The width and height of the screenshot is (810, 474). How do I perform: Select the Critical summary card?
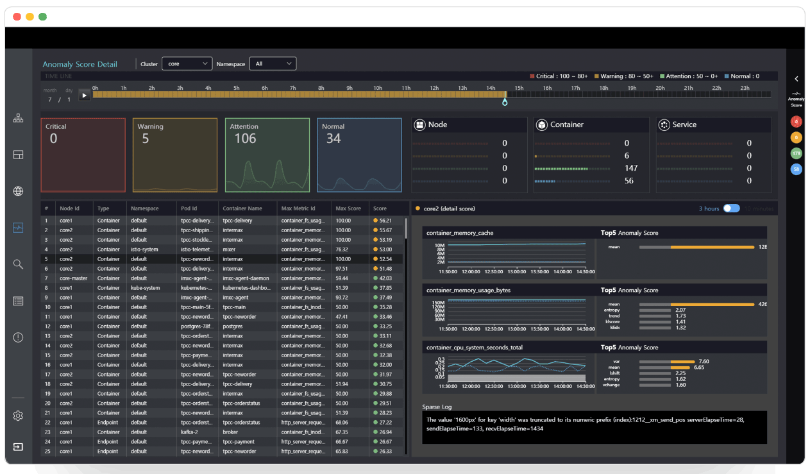(83, 155)
